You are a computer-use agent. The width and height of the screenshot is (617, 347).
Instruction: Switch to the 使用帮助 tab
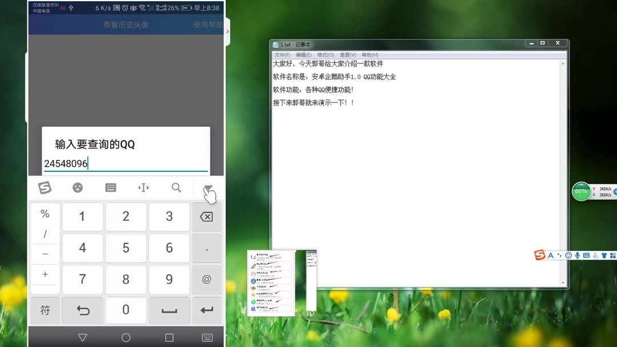click(207, 25)
